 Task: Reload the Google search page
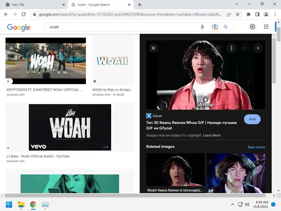(24, 14)
